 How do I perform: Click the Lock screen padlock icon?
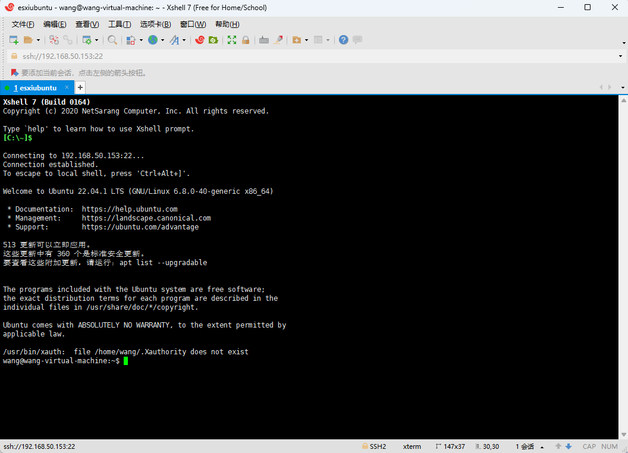(246, 40)
